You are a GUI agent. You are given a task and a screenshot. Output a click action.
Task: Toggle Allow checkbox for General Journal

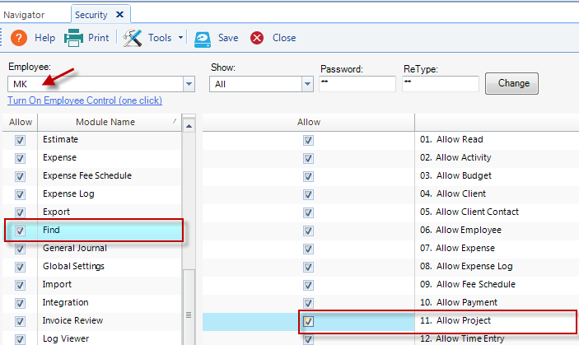20,249
